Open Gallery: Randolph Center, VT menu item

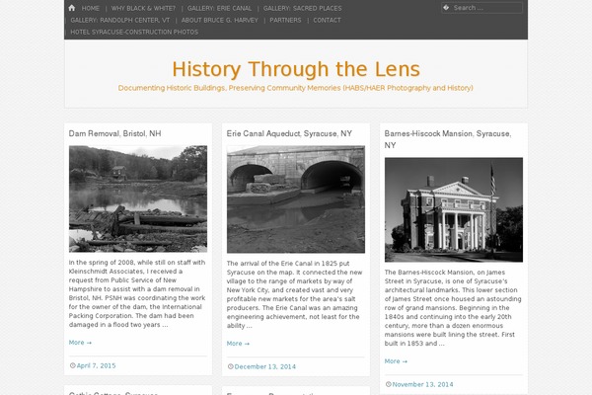click(120, 21)
